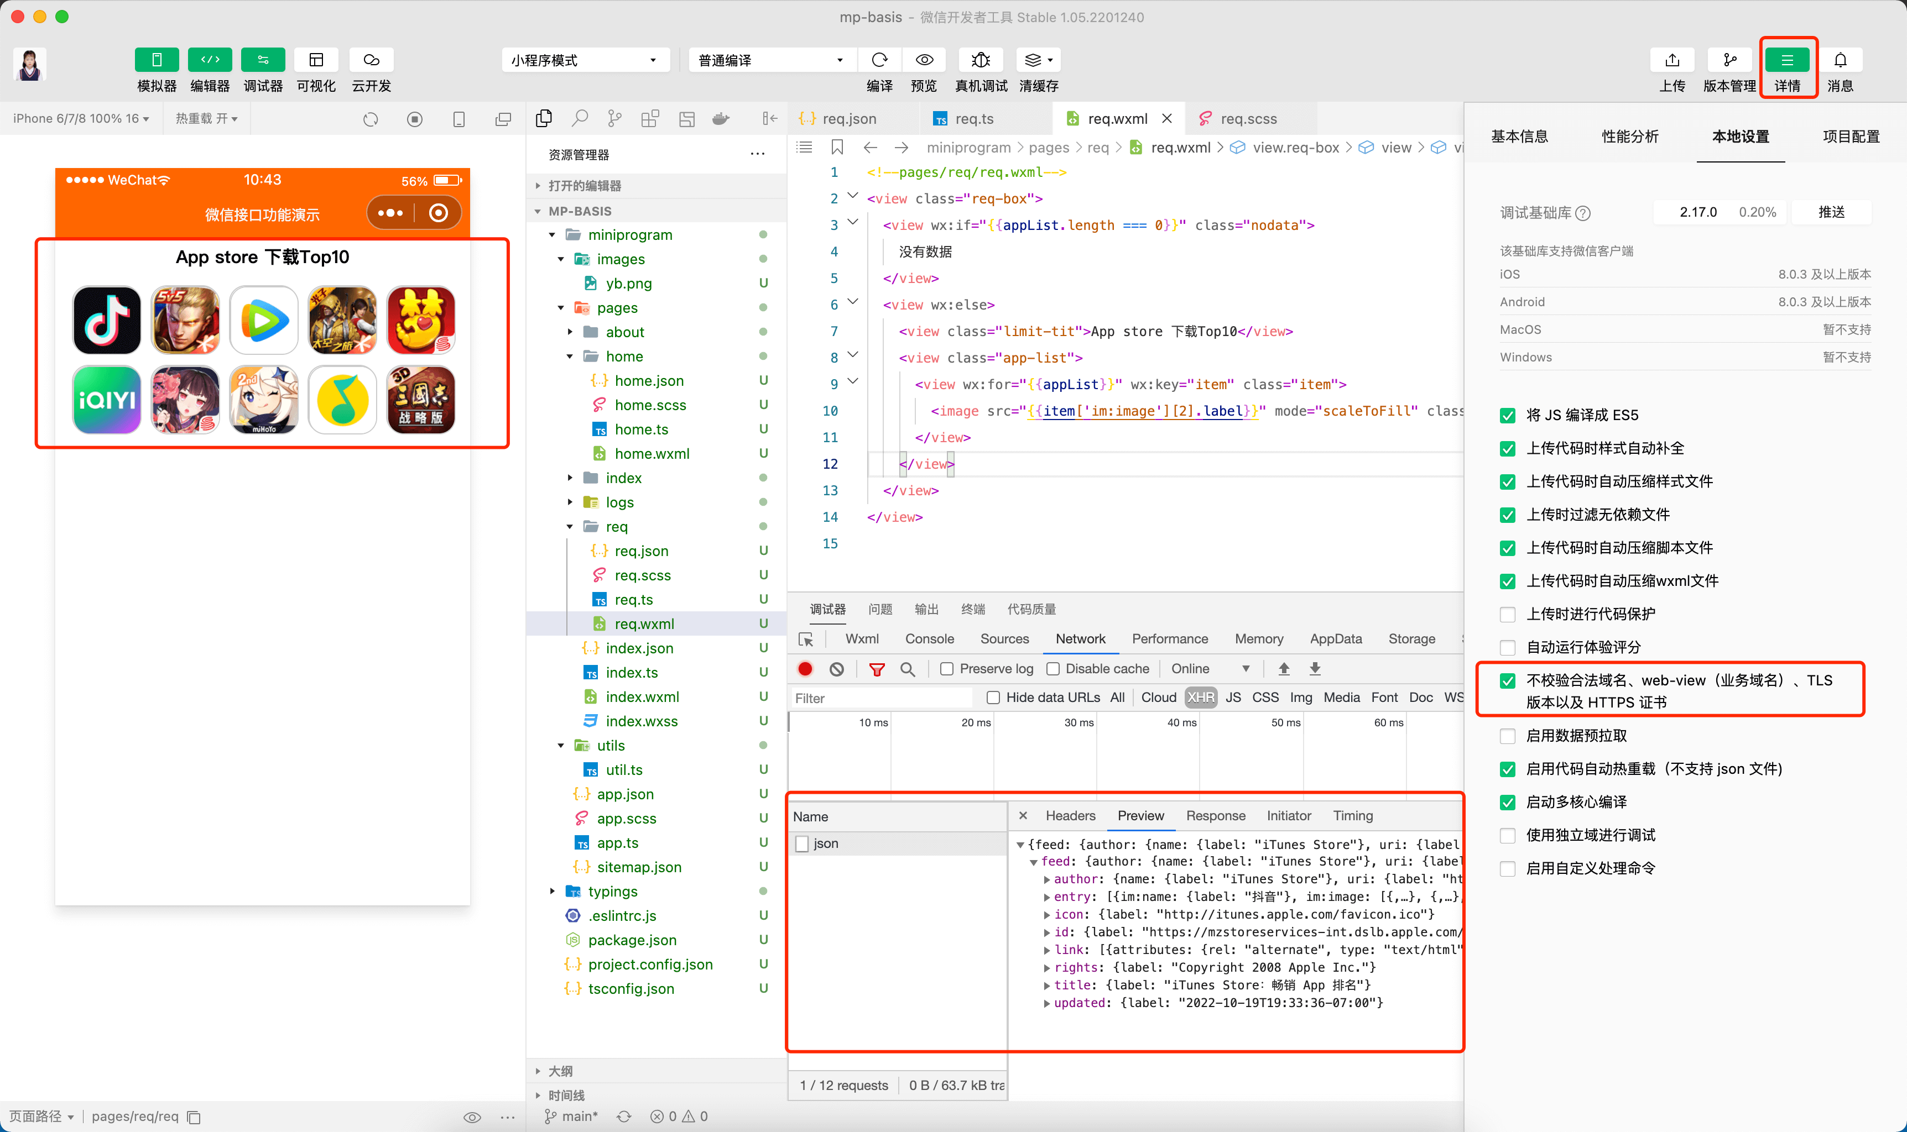Collapse the req folder

pyautogui.click(x=570, y=526)
